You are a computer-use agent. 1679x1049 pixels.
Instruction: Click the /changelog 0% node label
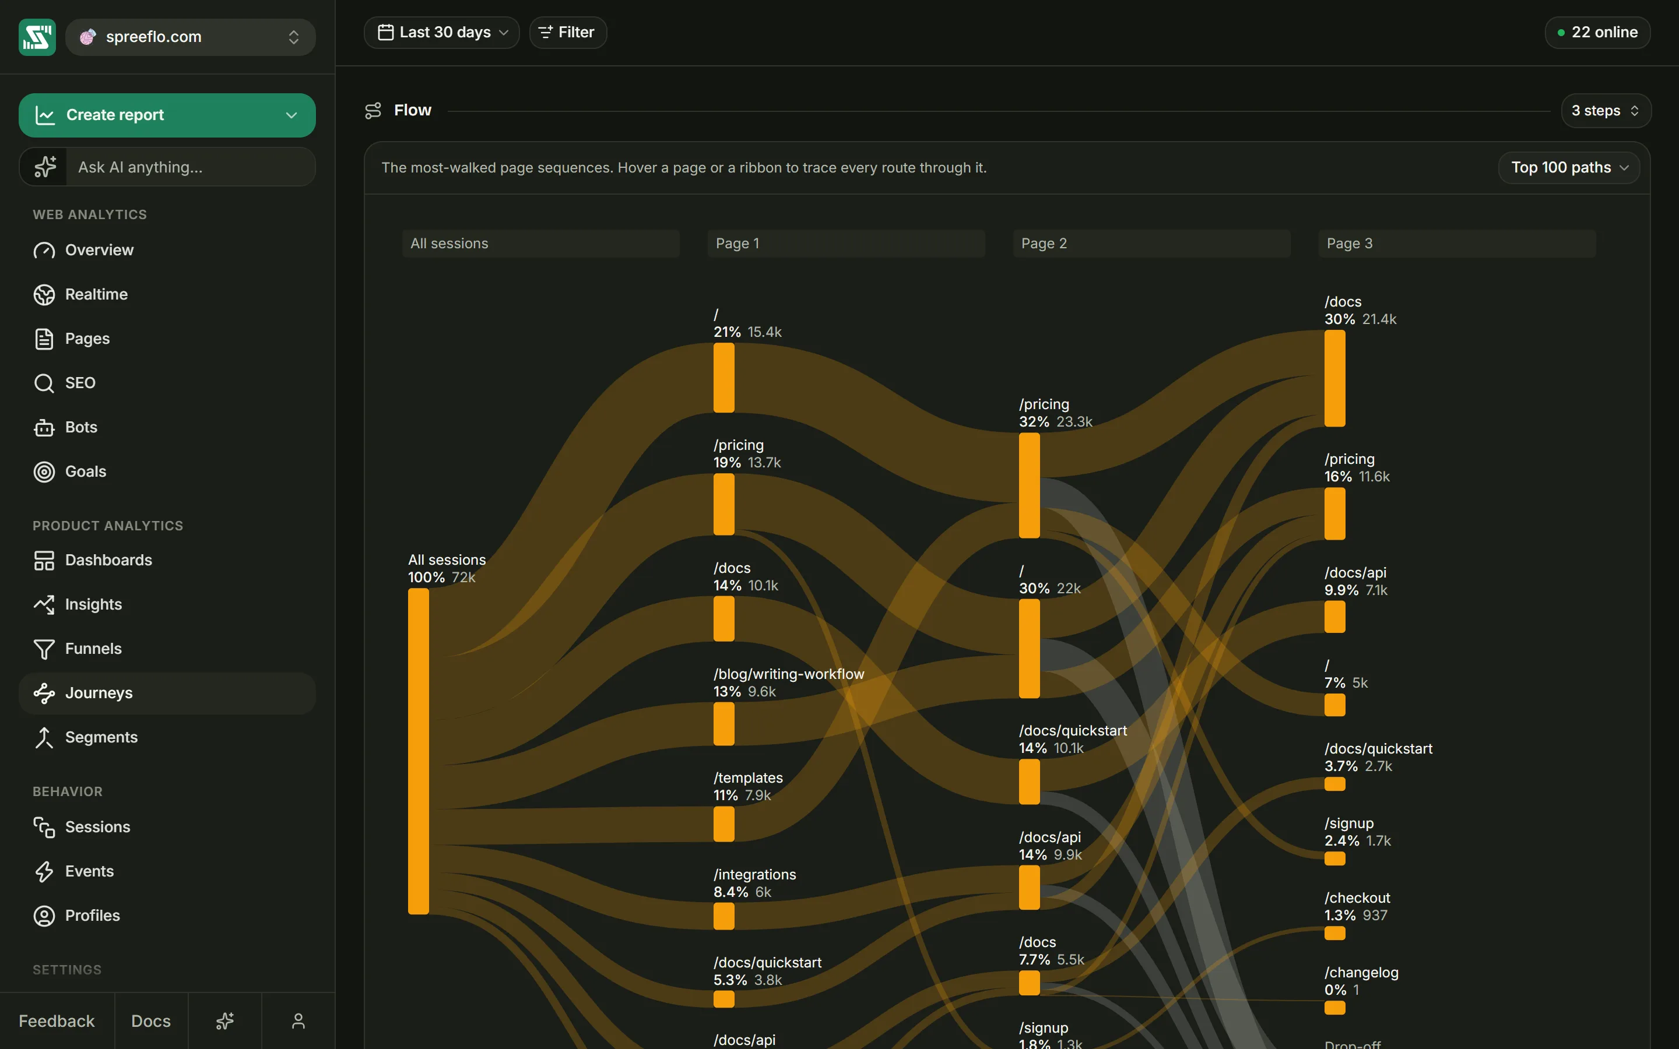1361,981
